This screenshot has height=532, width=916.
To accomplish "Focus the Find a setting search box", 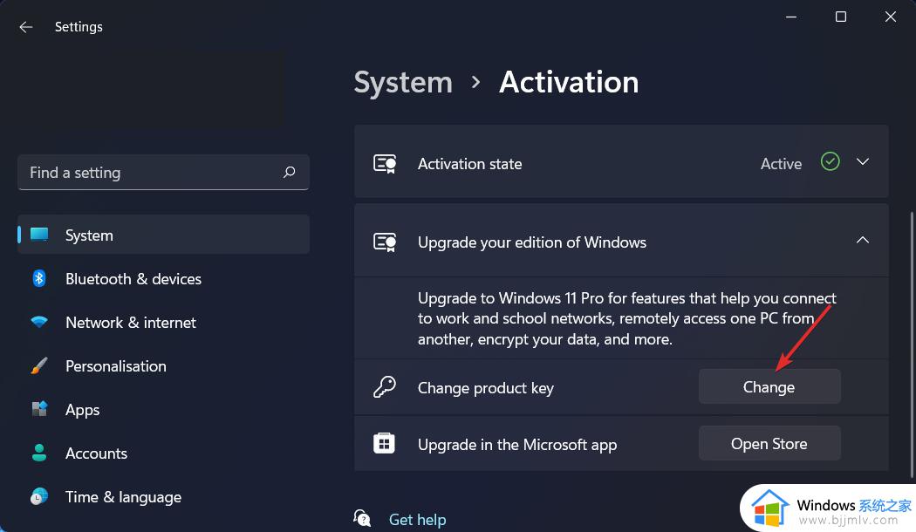I will [x=164, y=173].
